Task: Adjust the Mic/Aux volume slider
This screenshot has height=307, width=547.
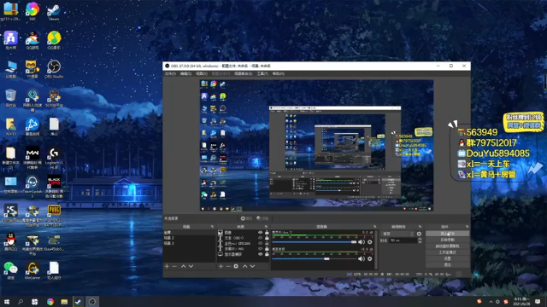Action: [x=315, y=242]
